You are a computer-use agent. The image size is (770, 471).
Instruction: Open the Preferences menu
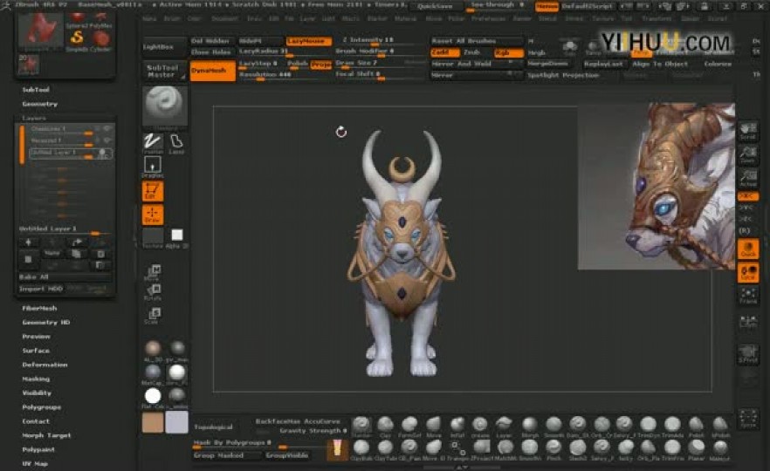(488, 18)
